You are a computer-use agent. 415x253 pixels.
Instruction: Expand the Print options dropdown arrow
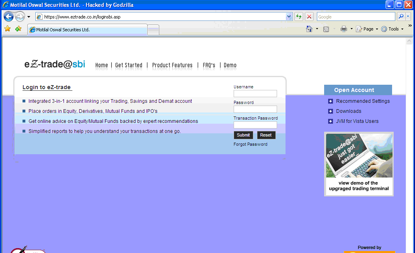pyautogui.click(x=351, y=29)
